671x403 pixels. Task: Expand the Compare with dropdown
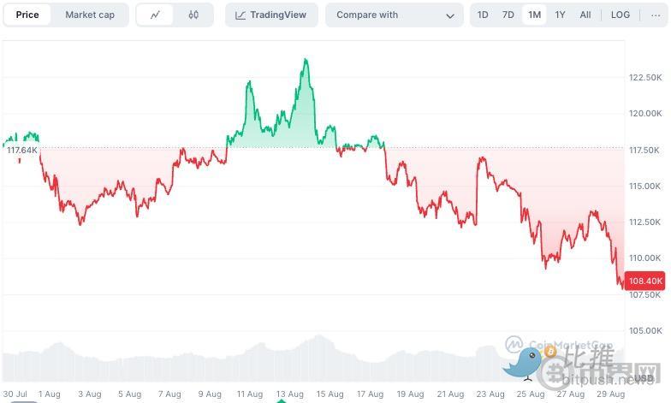pos(394,15)
